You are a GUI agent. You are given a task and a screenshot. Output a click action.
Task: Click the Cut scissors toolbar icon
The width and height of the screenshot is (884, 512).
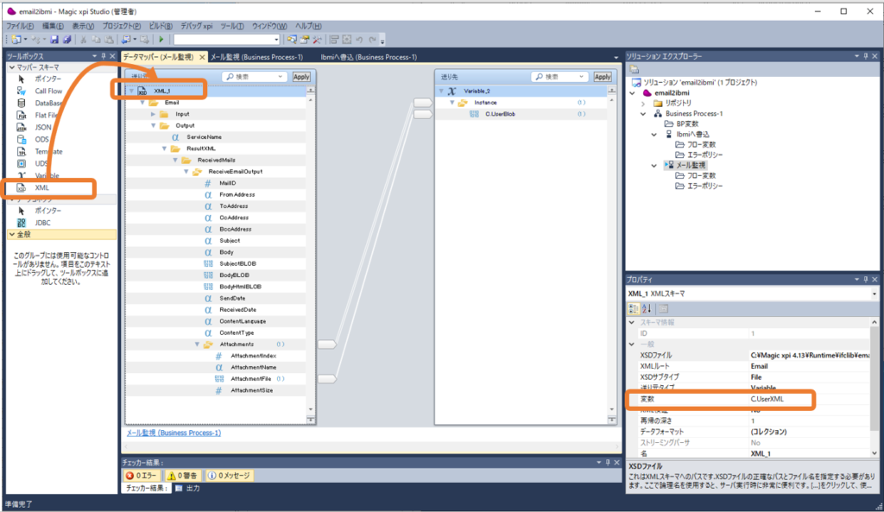tap(83, 40)
